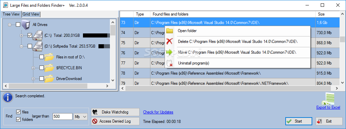
Task: Collapse the D:\ Softpedia tree node
Action: click(x=21, y=46)
